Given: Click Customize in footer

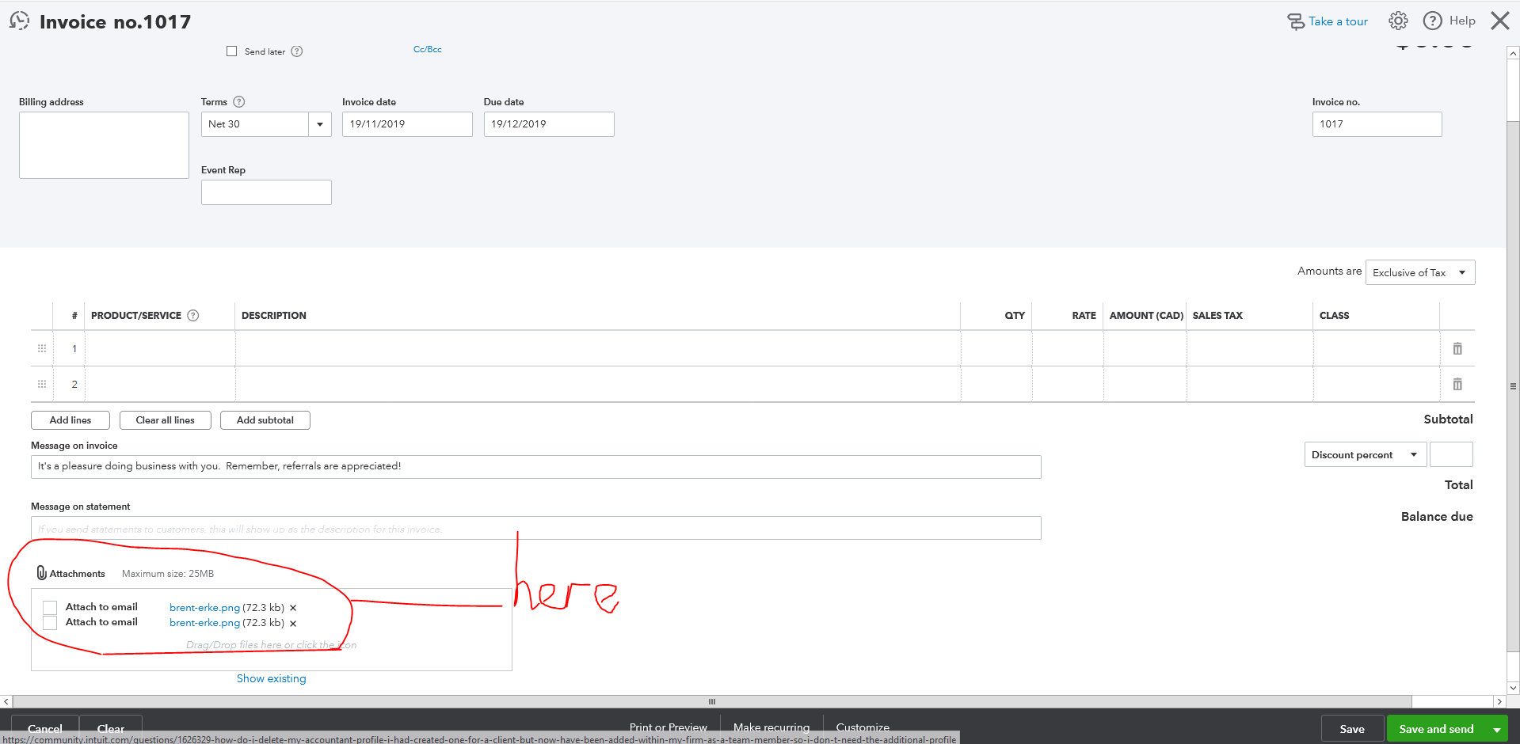Looking at the screenshot, I should tap(863, 727).
